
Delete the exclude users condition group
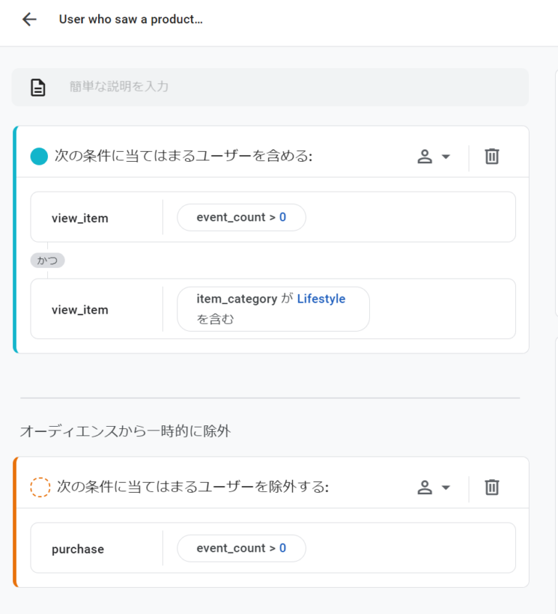pyautogui.click(x=492, y=487)
